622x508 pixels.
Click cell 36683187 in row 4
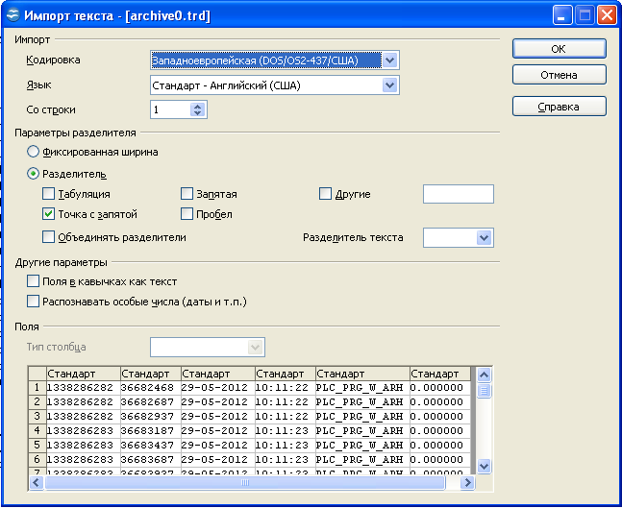[150, 431]
